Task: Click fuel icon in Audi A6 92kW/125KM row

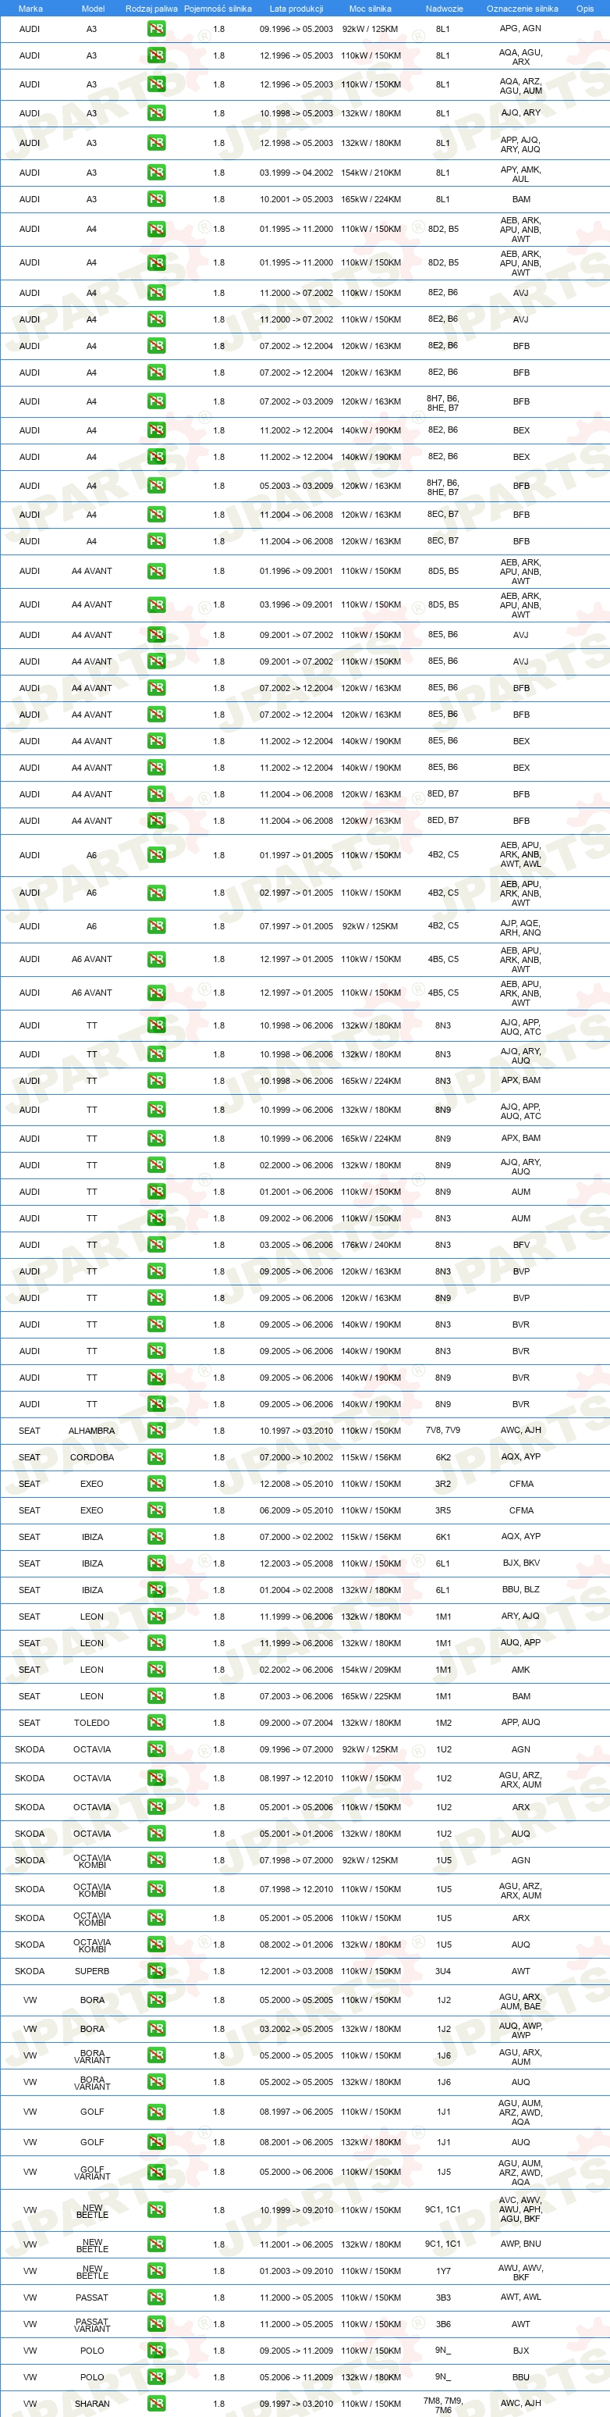Action: [157, 926]
